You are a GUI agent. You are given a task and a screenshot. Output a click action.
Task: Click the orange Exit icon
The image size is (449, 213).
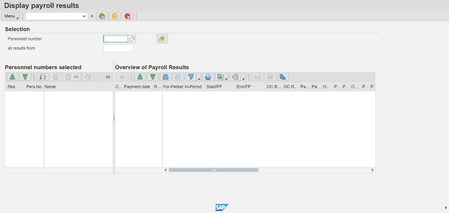[x=115, y=16]
